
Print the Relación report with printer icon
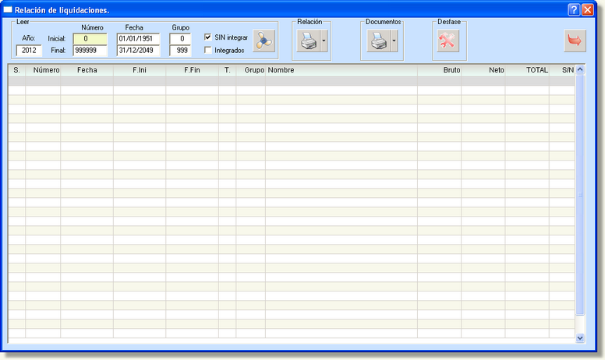point(308,41)
